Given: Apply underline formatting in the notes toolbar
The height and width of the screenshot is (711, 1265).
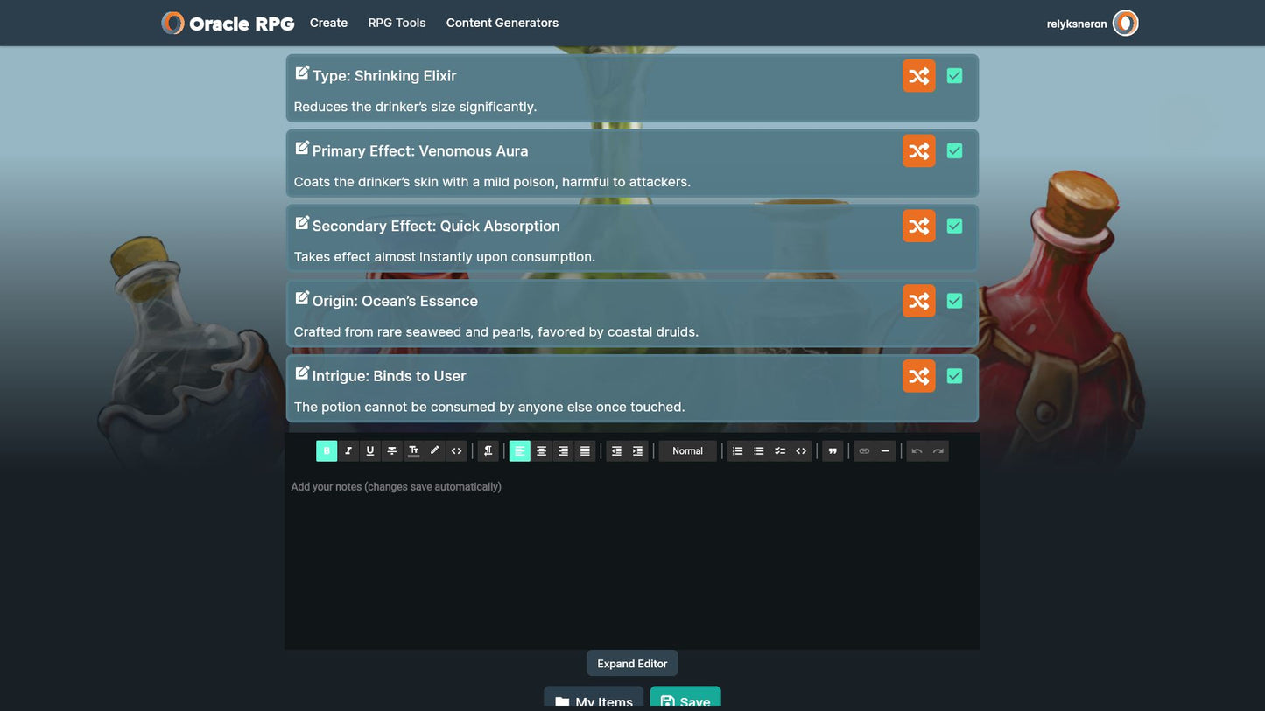Looking at the screenshot, I should click(x=370, y=451).
